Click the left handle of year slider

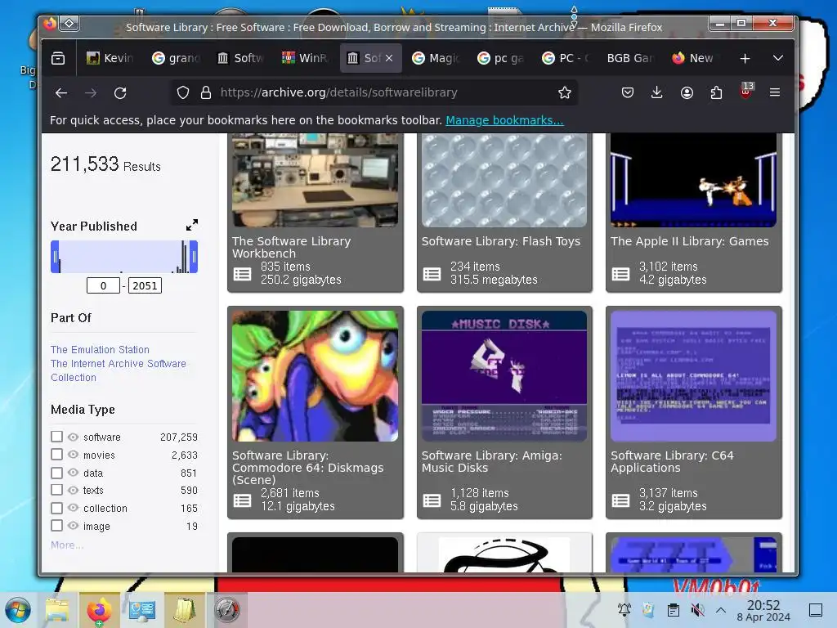[x=55, y=257]
